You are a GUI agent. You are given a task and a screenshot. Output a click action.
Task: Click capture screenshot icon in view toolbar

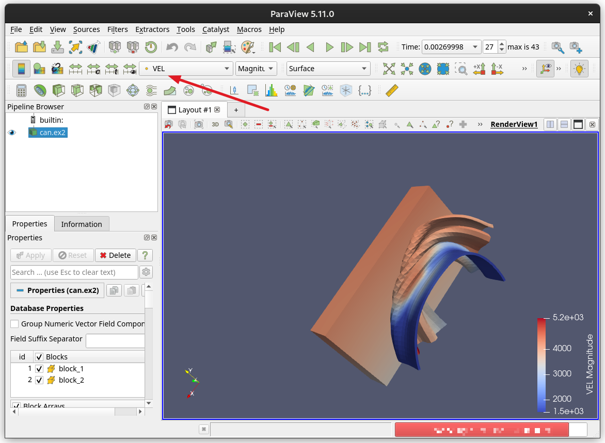(x=199, y=124)
